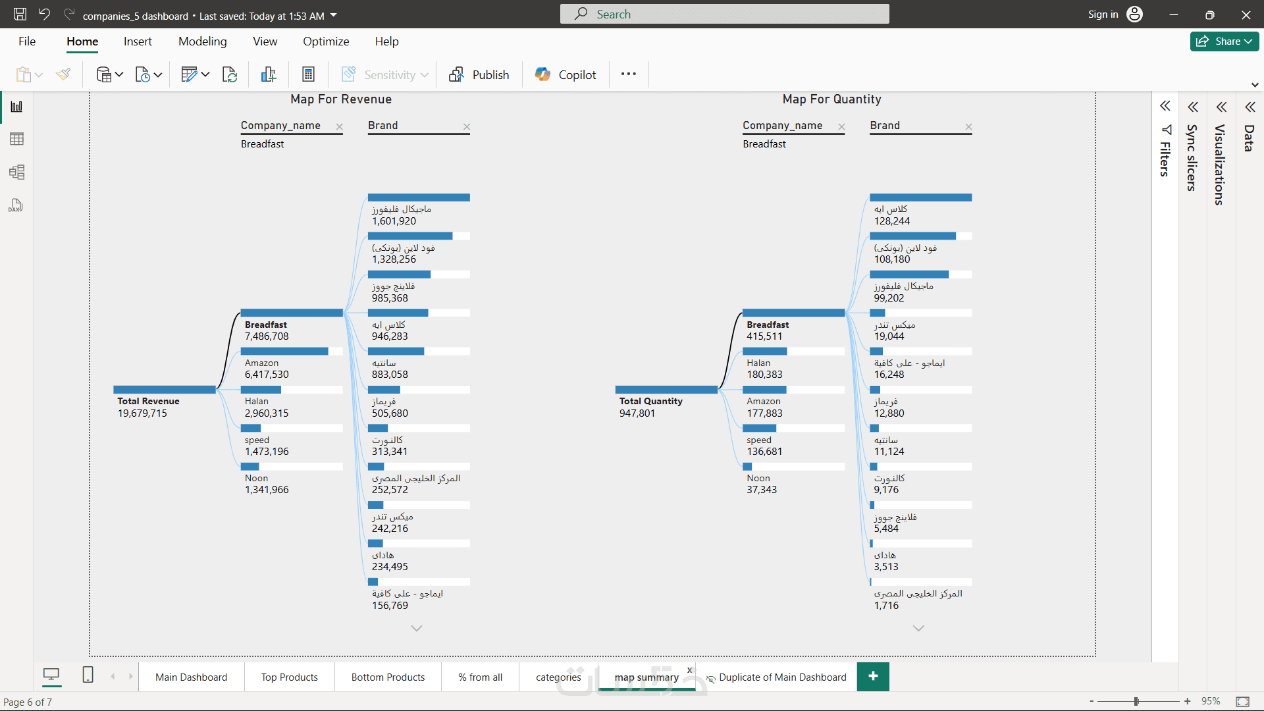The image size is (1264, 711).
Task: Click the Refresh data icon
Action: point(229,74)
